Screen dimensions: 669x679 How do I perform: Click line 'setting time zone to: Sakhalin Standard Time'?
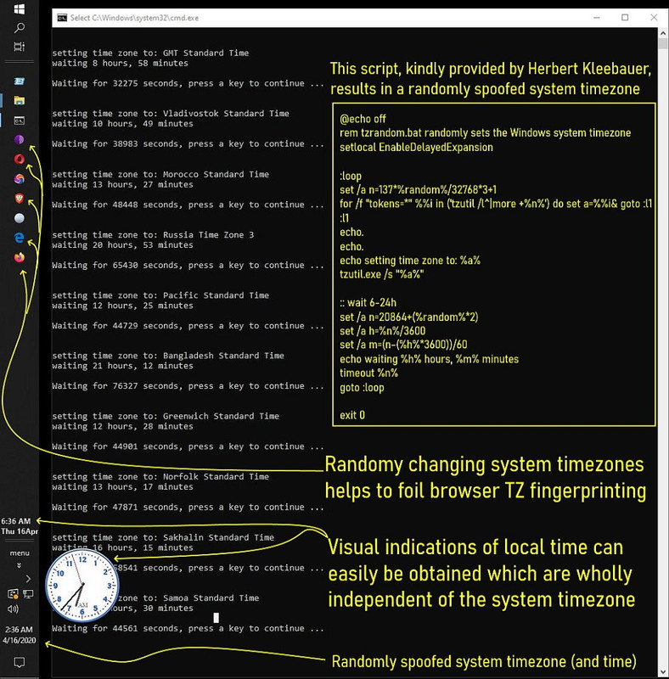[163, 537]
